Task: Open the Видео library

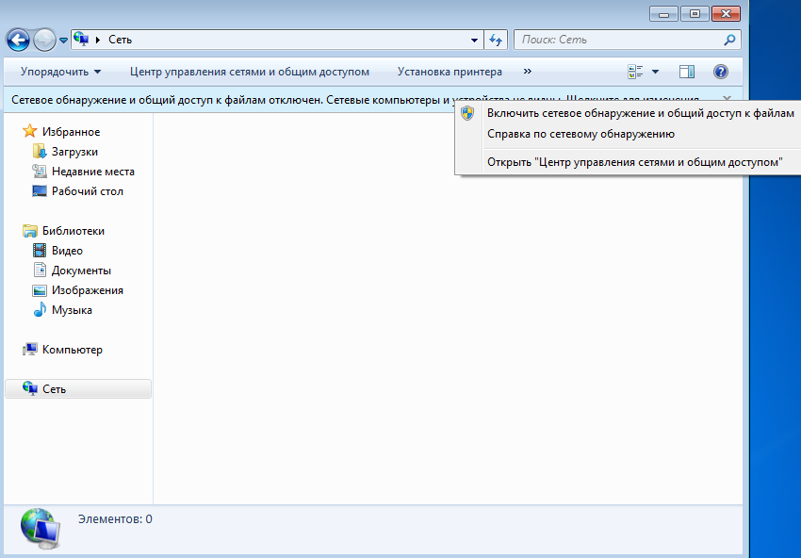Action: pyautogui.click(x=67, y=251)
